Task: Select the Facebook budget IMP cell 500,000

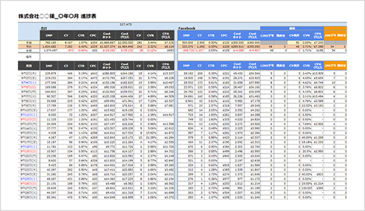Action: [186, 43]
